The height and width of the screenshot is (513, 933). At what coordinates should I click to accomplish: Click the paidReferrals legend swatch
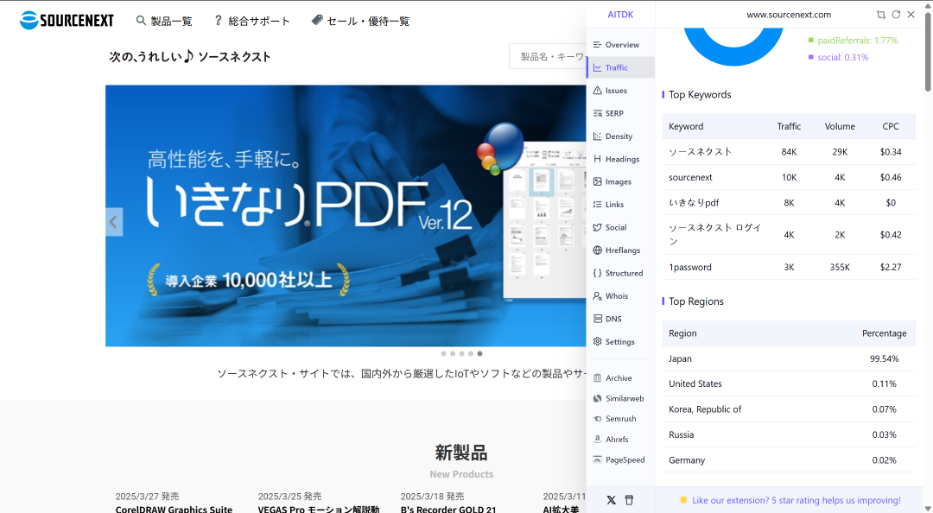point(810,41)
